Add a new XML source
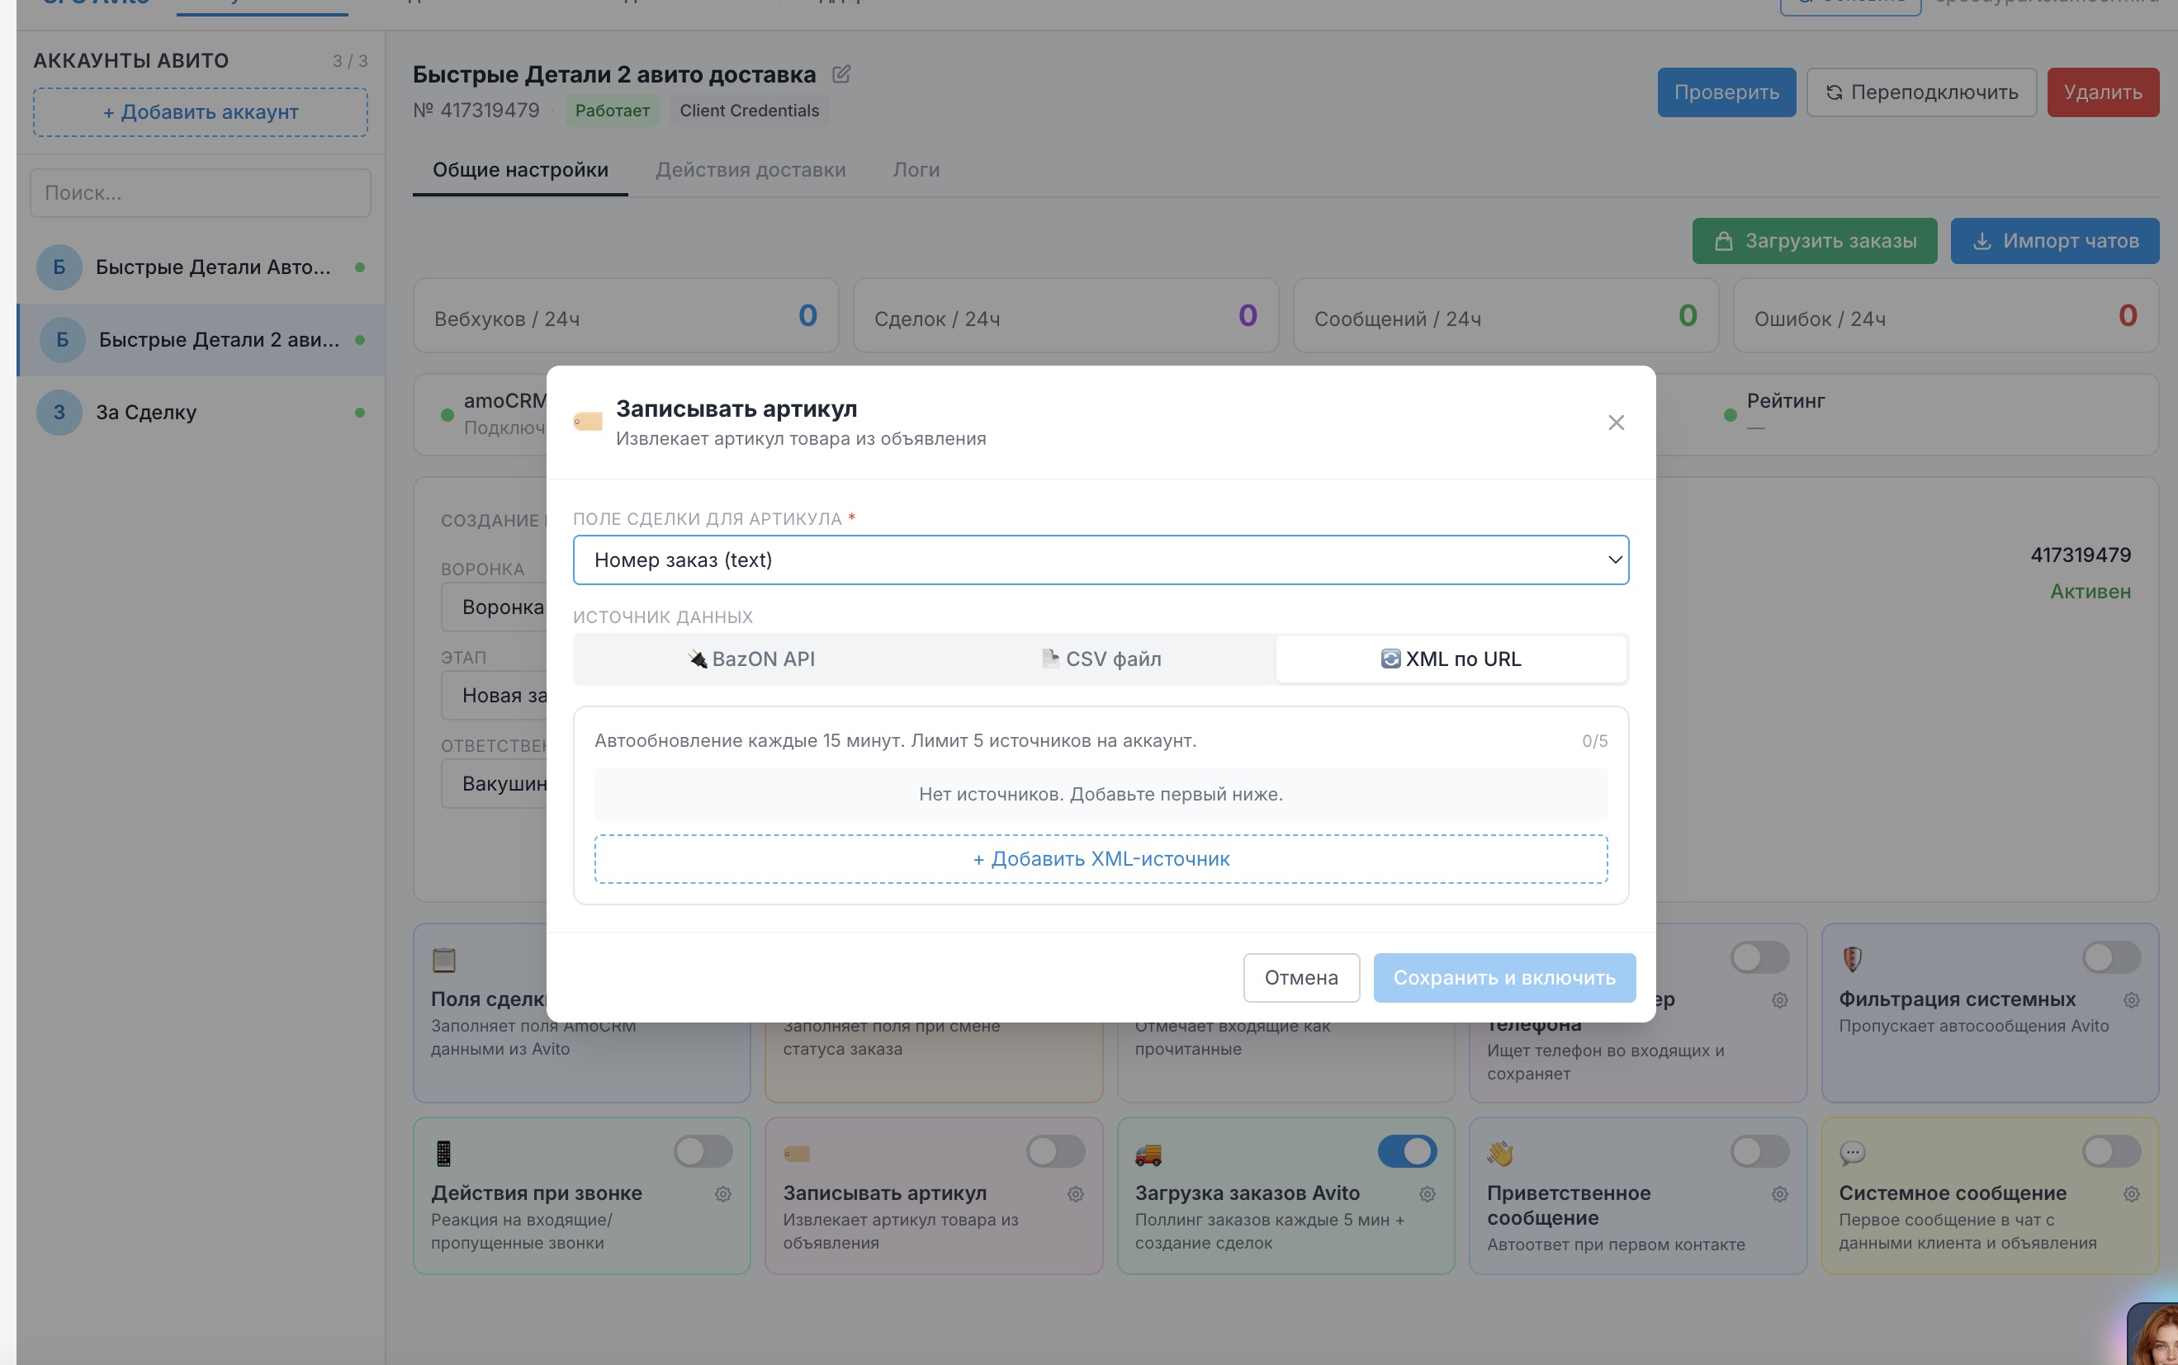2178x1365 pixels. 1100,858
